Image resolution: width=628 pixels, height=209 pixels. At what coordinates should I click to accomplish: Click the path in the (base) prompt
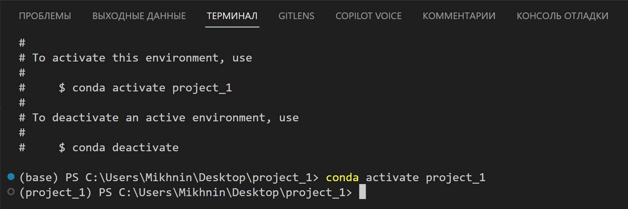click(198, 178)
